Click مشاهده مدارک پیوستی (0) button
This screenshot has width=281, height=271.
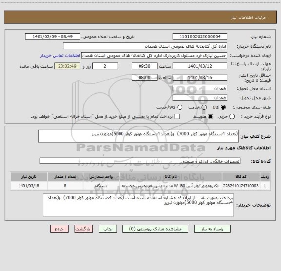point(155,229)
